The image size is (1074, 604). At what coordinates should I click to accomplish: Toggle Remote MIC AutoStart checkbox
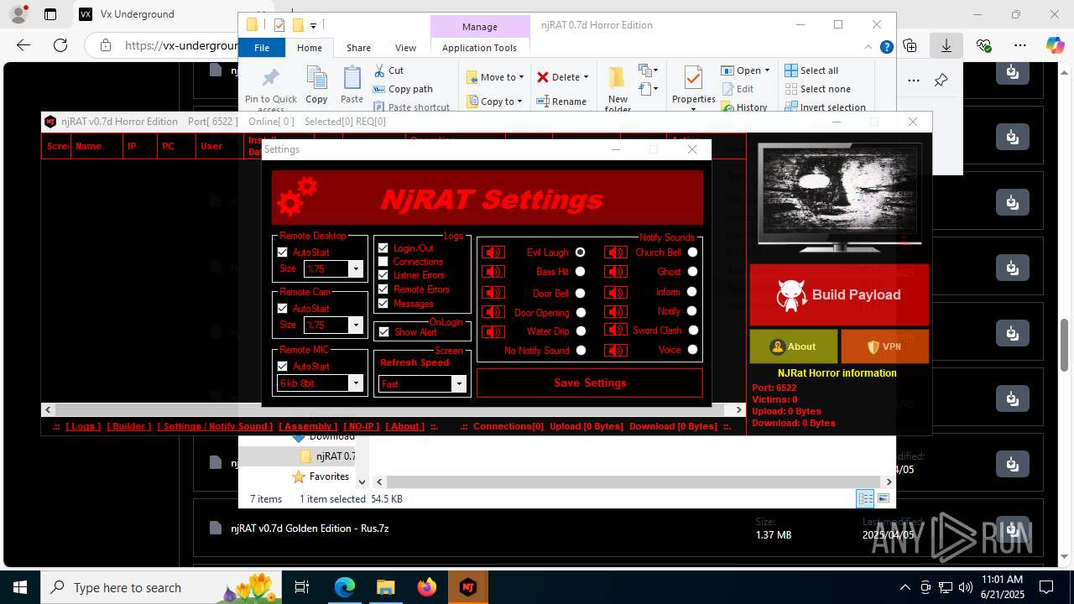click(x=282, y=366)
